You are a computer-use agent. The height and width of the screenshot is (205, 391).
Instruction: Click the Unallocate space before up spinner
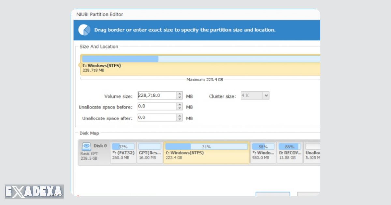[x=179, y=104]
